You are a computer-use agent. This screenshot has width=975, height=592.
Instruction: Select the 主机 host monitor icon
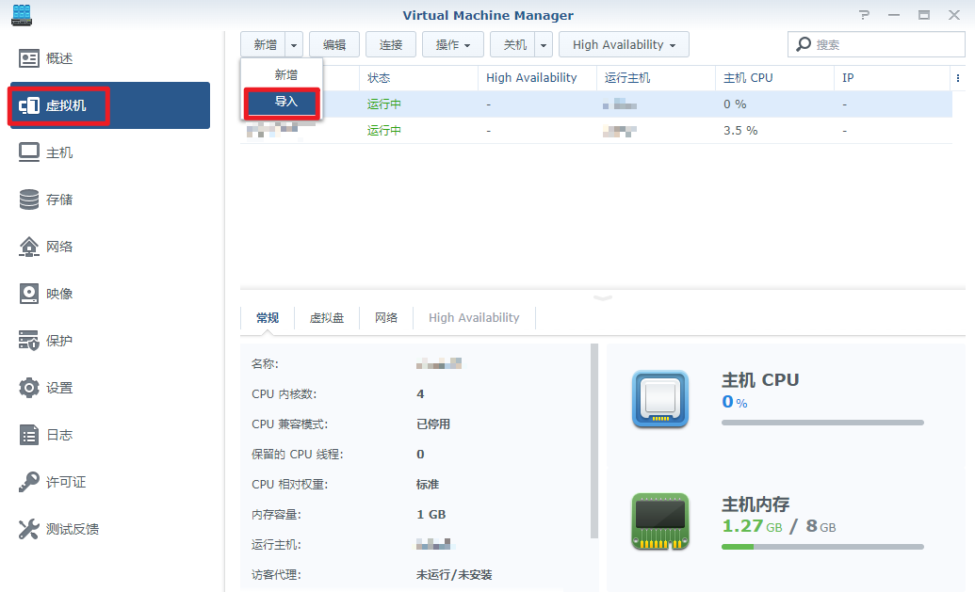point(29,152)
